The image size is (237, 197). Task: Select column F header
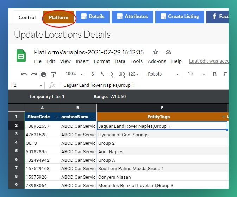tap(162, 108)
